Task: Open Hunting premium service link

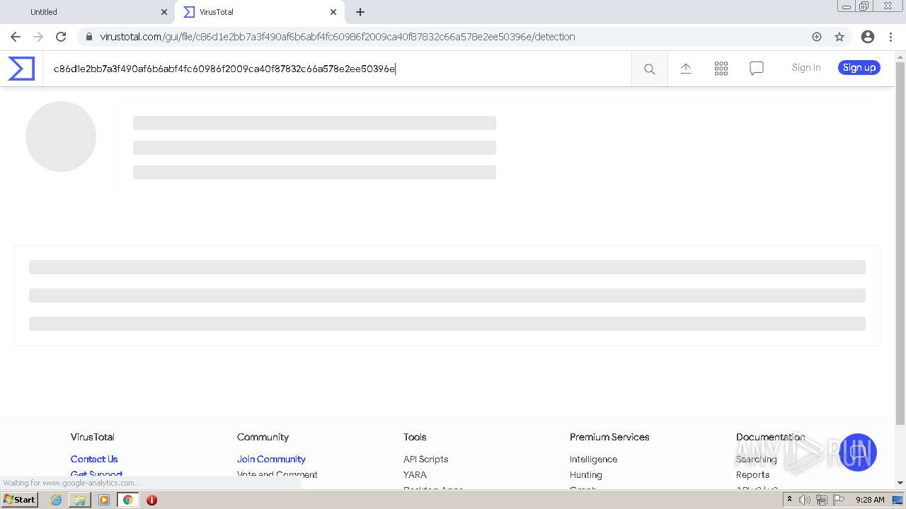Action: pos(585,474)
